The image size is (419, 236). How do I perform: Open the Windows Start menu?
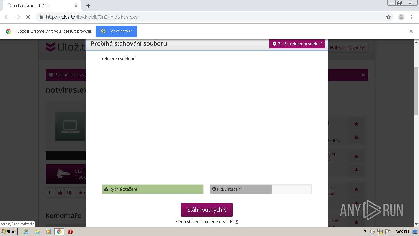9,232
